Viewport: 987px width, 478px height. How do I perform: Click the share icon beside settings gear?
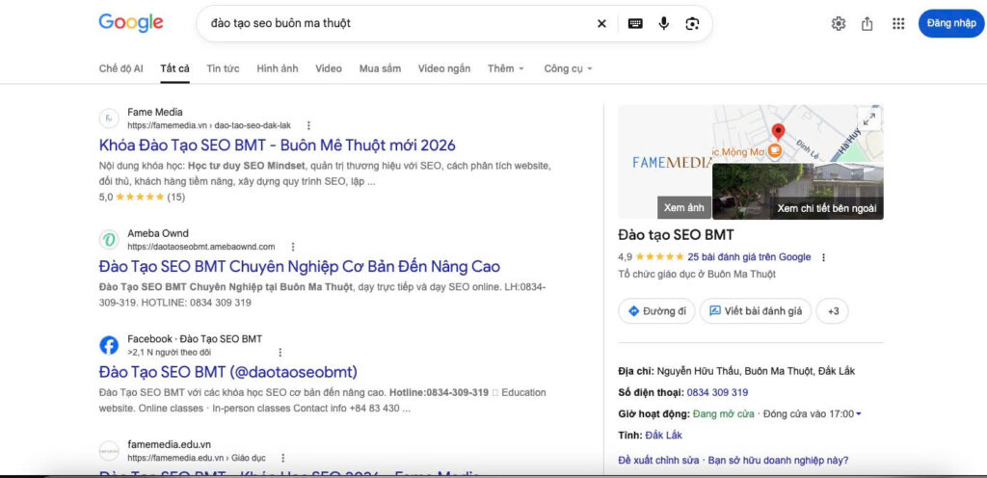[867, 24]
